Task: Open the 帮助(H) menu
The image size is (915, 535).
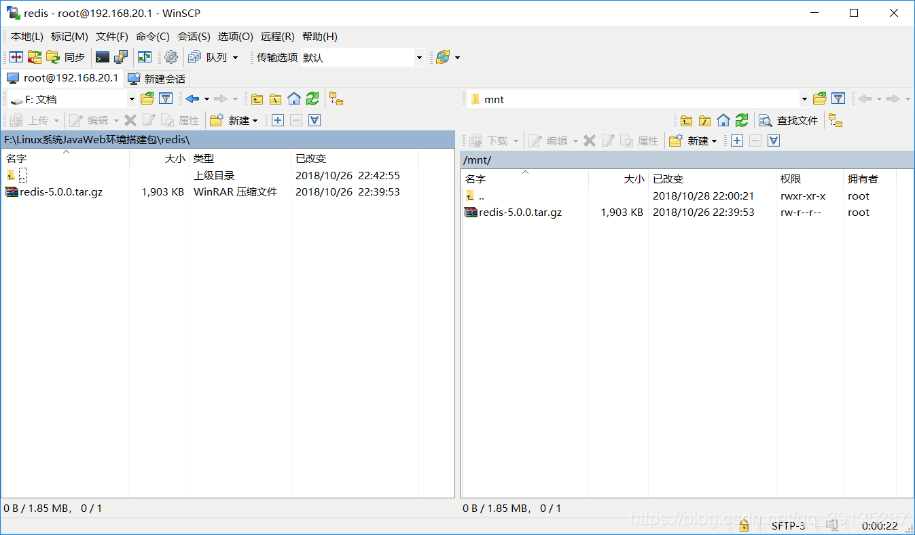Action: click(319, 37)
